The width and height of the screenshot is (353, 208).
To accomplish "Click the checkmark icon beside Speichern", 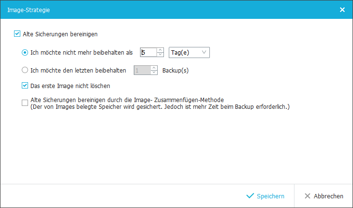I will point(250,196).
